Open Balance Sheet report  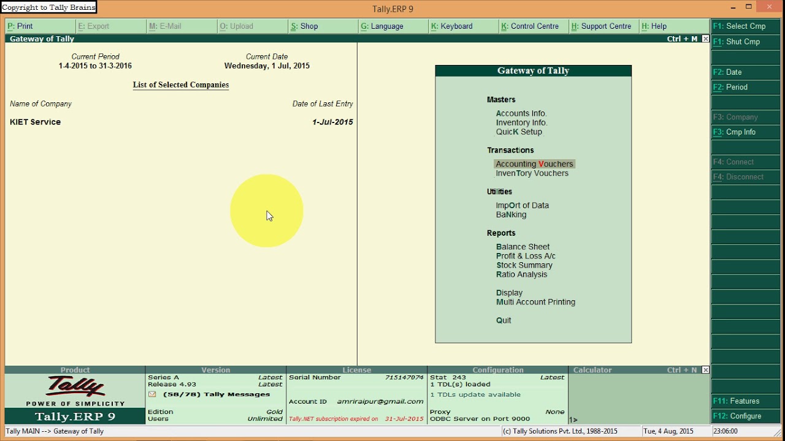click(x=523, y=247)
